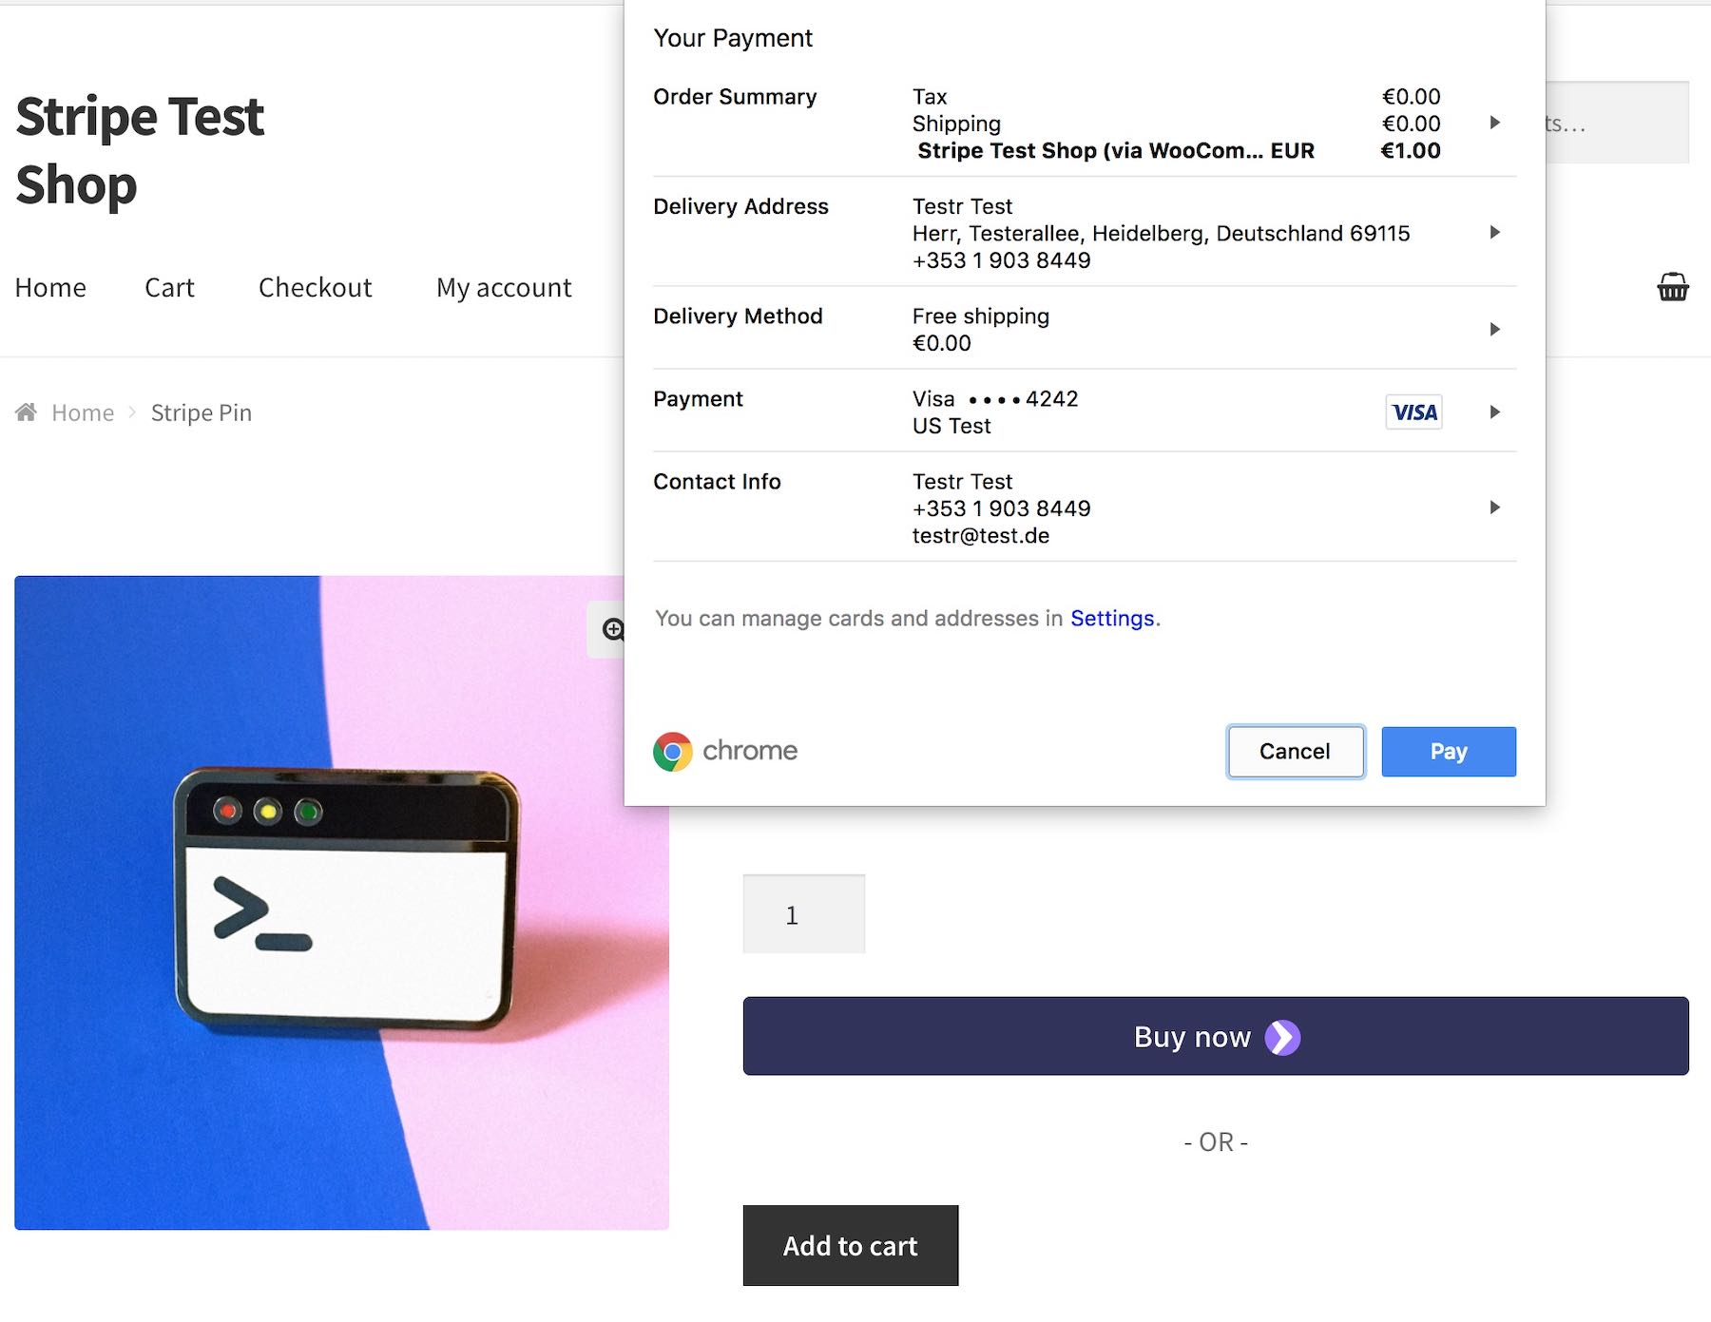The image size is (1711, 1322).
Task: Open the Stripe Pin product image
Action: tap(341, 902)
